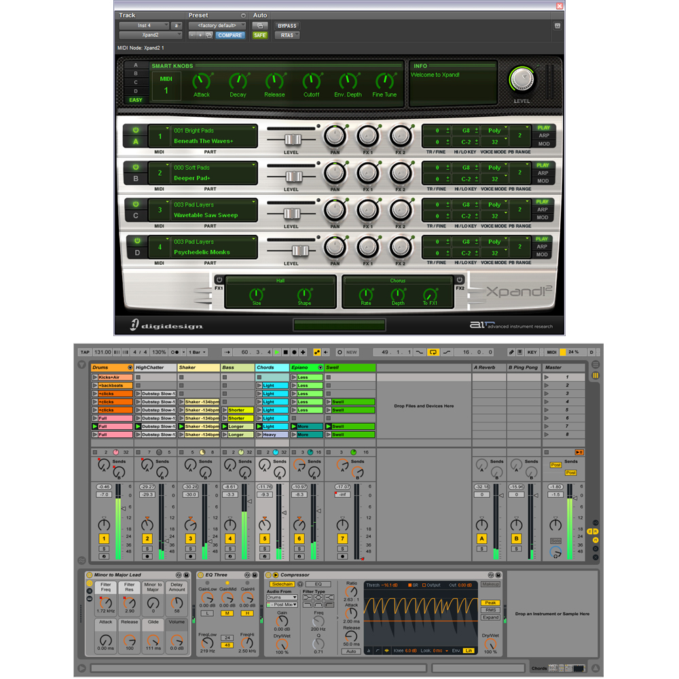Click the Compressor Ratio knob
The height and width of the screenshot is (679, 679).
351,592
